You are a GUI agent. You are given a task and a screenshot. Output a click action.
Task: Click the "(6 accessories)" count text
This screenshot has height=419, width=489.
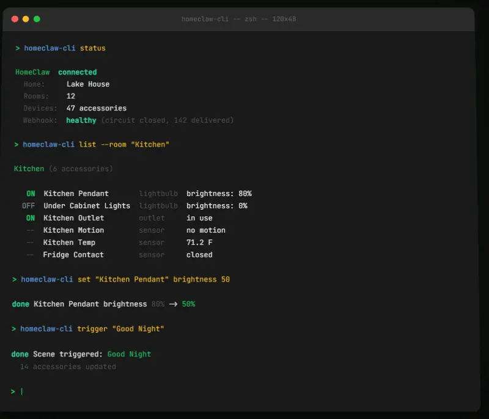point(81,169)
